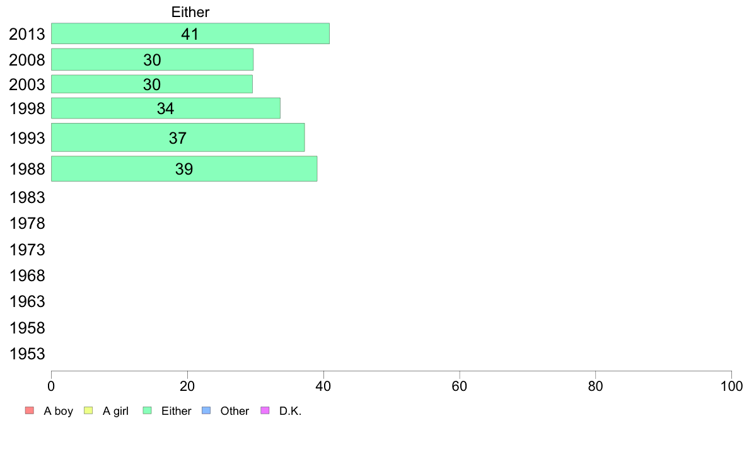The width and height of the screenshot is (749, 464).
Task: Click the 1983 year label
Action: pos(27,197)
